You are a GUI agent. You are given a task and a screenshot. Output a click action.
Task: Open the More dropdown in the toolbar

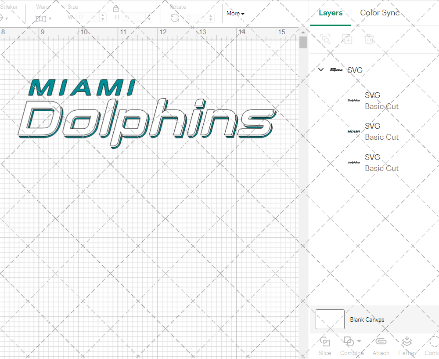(x=235, y=14)
